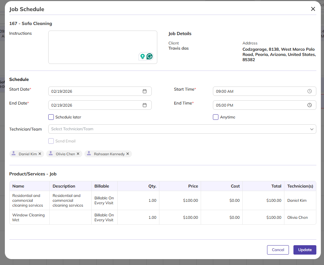Click the Start Time clock icon
Screen dimensions: 324x265
click(309, 91)
